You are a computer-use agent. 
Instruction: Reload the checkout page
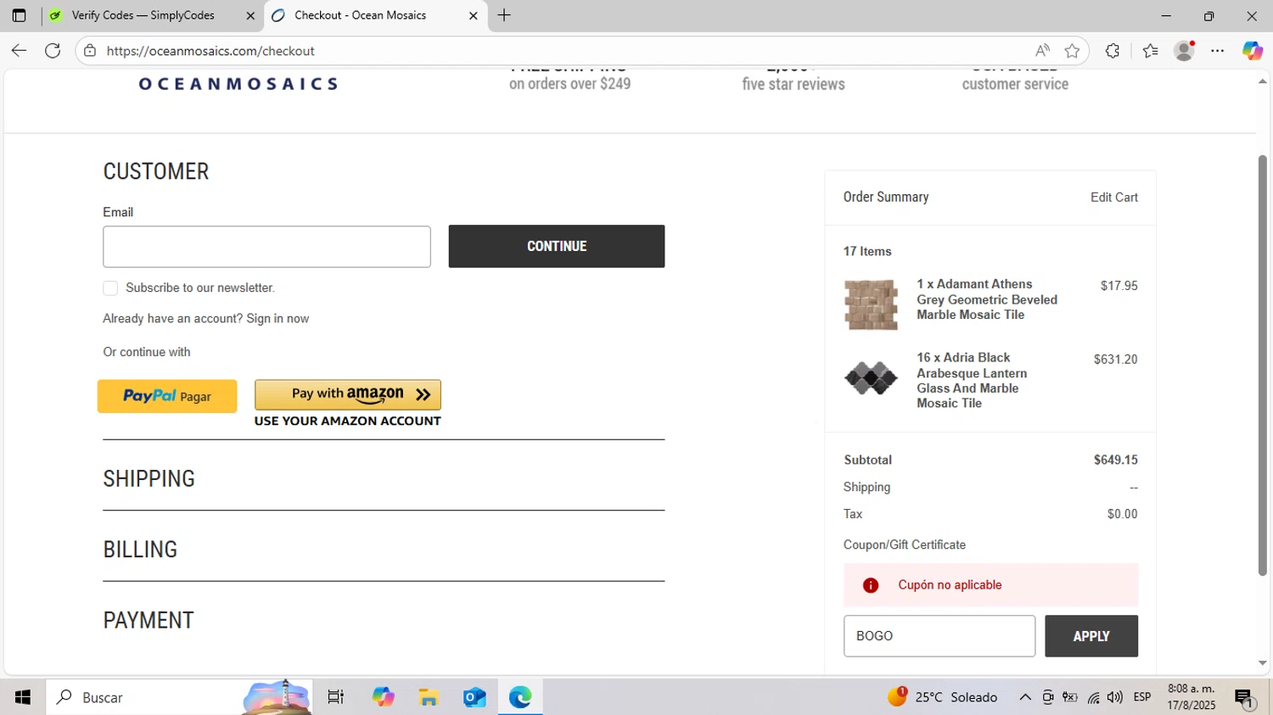[53, 51]
